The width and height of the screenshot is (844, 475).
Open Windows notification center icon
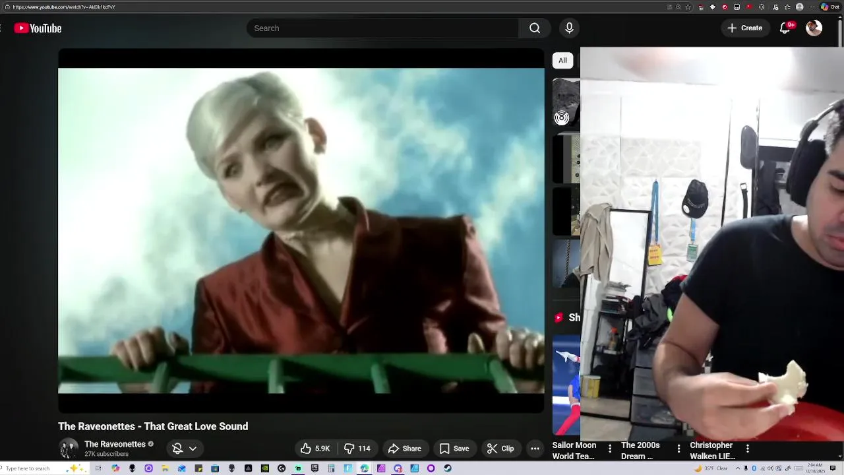click(833, 468)
